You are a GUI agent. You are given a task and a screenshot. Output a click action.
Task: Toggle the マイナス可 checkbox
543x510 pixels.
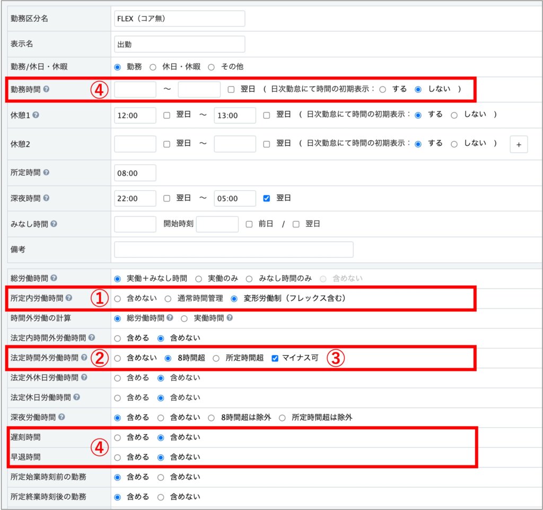tap(275, 358)
